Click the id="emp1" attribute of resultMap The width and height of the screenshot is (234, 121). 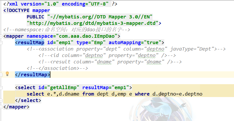(x=60, y=42)
